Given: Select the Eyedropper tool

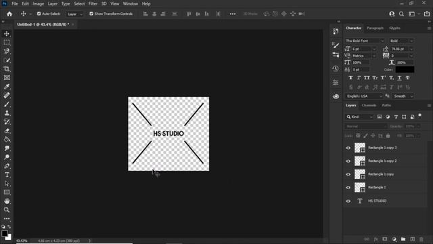Looking at the screenshot, I should (x=7, y=87).
